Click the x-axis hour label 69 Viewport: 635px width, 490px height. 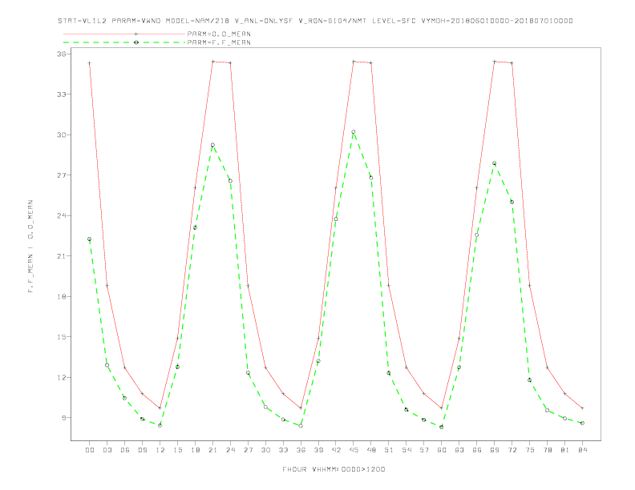coord(495,450)
